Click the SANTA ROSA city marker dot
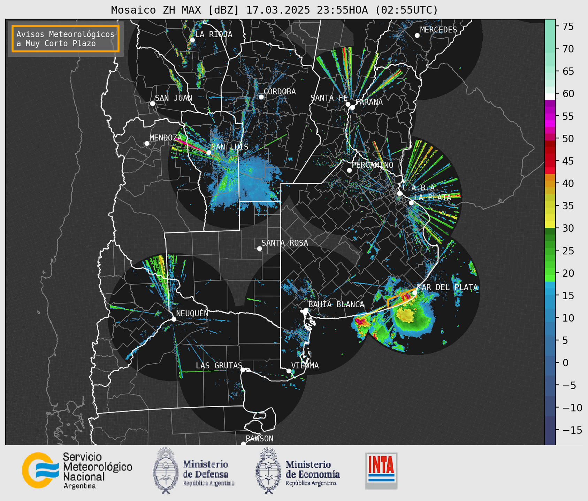 pos(259,249)
